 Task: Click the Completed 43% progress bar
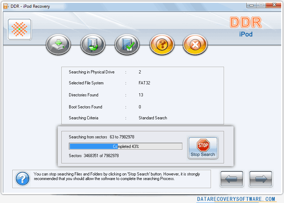pos(126,146)
